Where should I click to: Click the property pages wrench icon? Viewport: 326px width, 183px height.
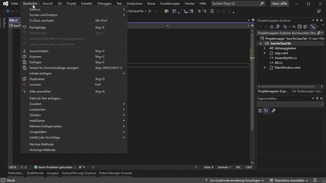pos(274,111)
